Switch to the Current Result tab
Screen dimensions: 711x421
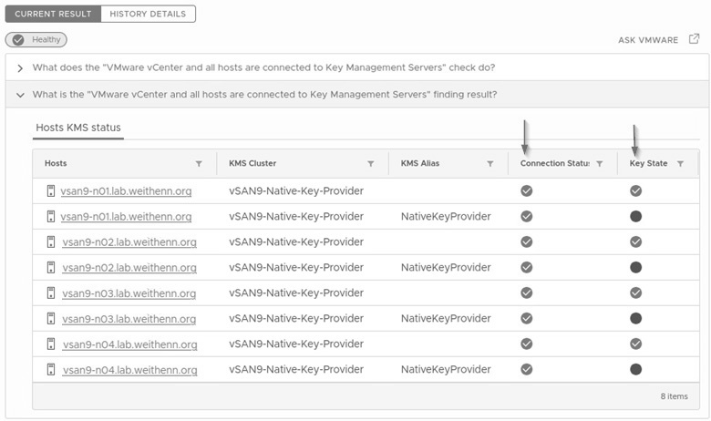(53, 14)
